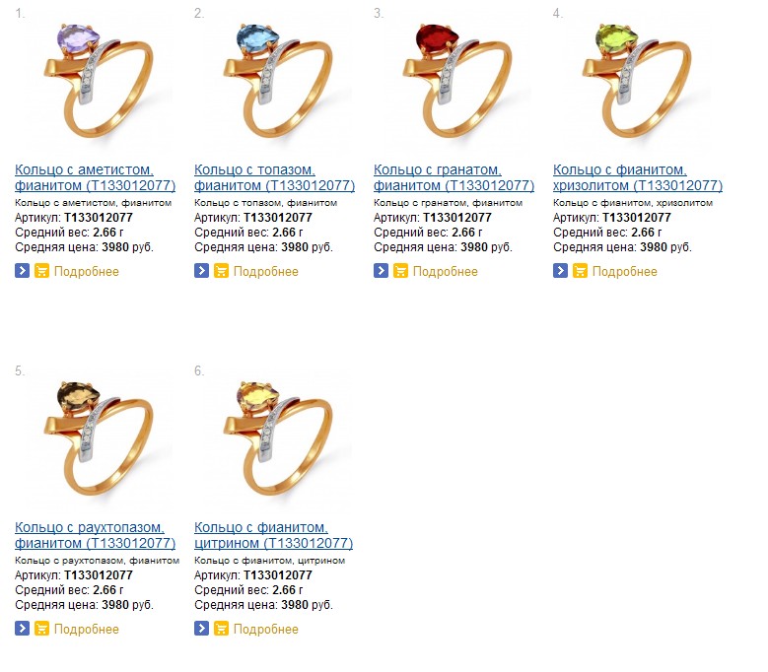Open the 'Кольцо с топазом, фианитом' link
This screenshot has width=768, height=672.
tap(274, 177)
